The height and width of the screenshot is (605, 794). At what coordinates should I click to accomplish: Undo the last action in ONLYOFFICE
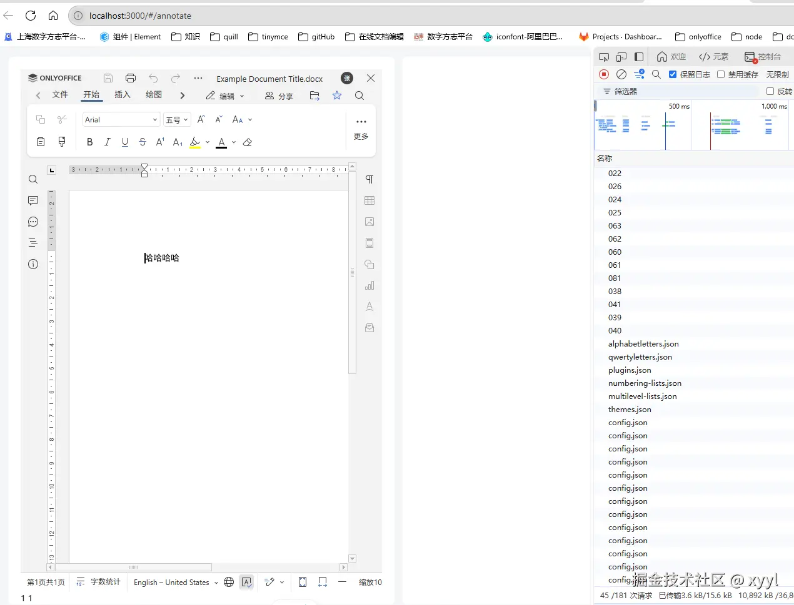153,78
